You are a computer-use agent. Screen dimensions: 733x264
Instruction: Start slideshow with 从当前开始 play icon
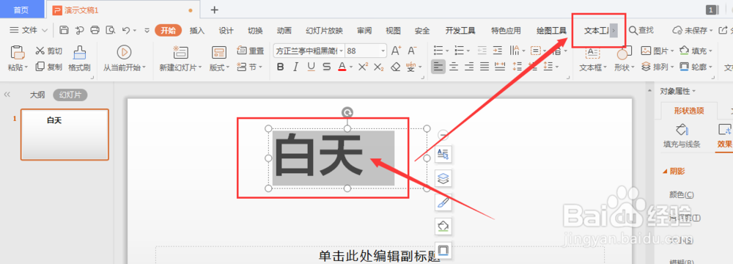point(124,51)
